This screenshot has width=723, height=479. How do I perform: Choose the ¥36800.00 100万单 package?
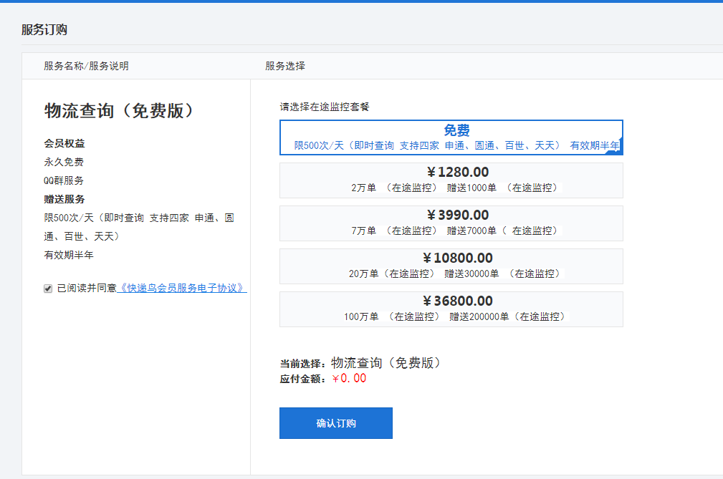click(x=451, y=309)
